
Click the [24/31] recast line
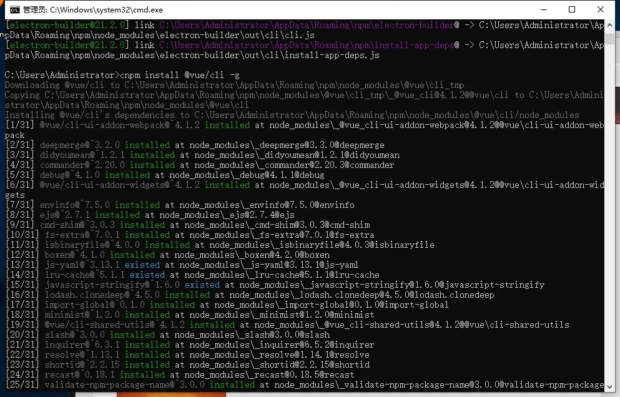coord(180,375)
